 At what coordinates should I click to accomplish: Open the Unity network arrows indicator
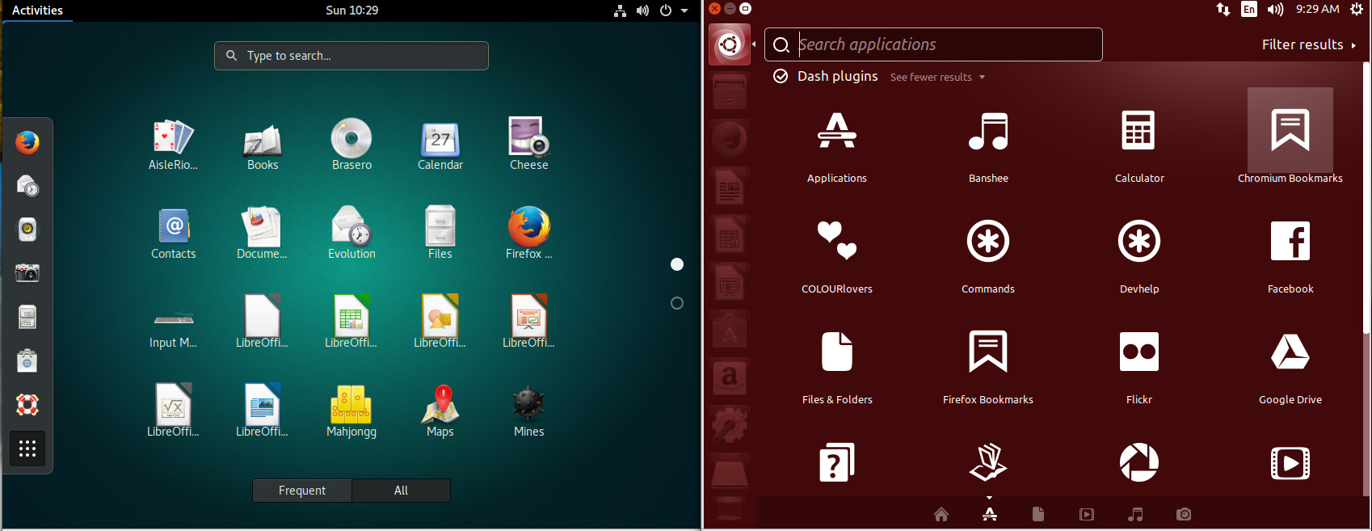click(x=1223, y=10)
